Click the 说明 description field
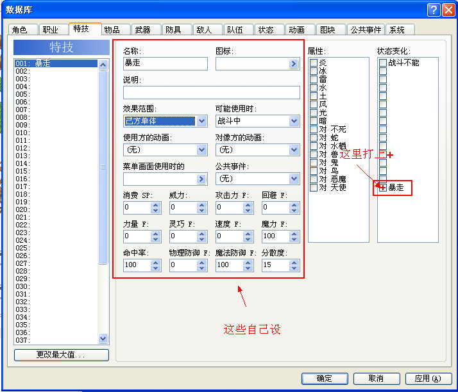458x392 pixels. click(x=212, y=92)
